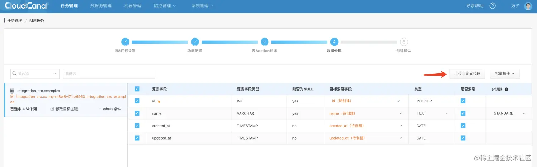Image resolution: width=537 pixels, height=167 pixels.
Task: Open the TEXT type dropdown
Action: coord(432,113)
